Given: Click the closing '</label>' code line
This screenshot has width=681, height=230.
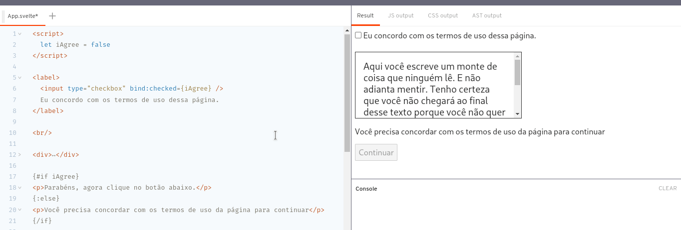Looking at the screenshot, I should coord(48,111).
